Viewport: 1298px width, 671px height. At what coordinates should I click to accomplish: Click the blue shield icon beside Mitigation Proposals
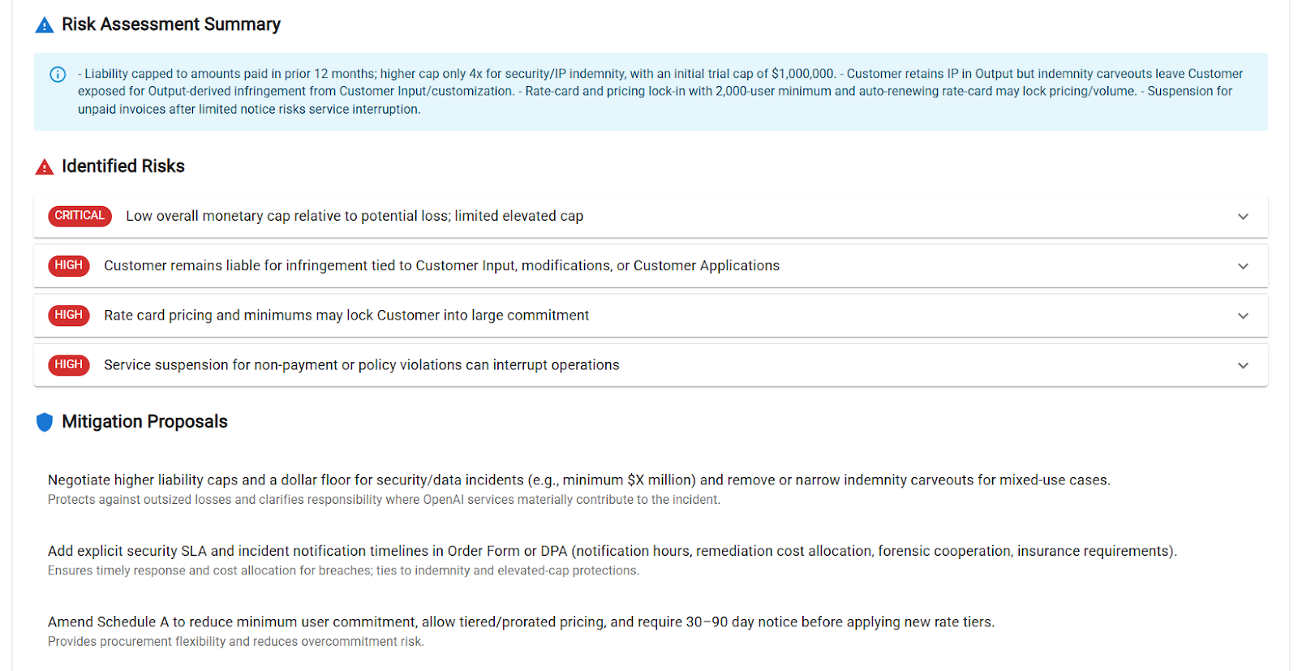tap(45, 422)
